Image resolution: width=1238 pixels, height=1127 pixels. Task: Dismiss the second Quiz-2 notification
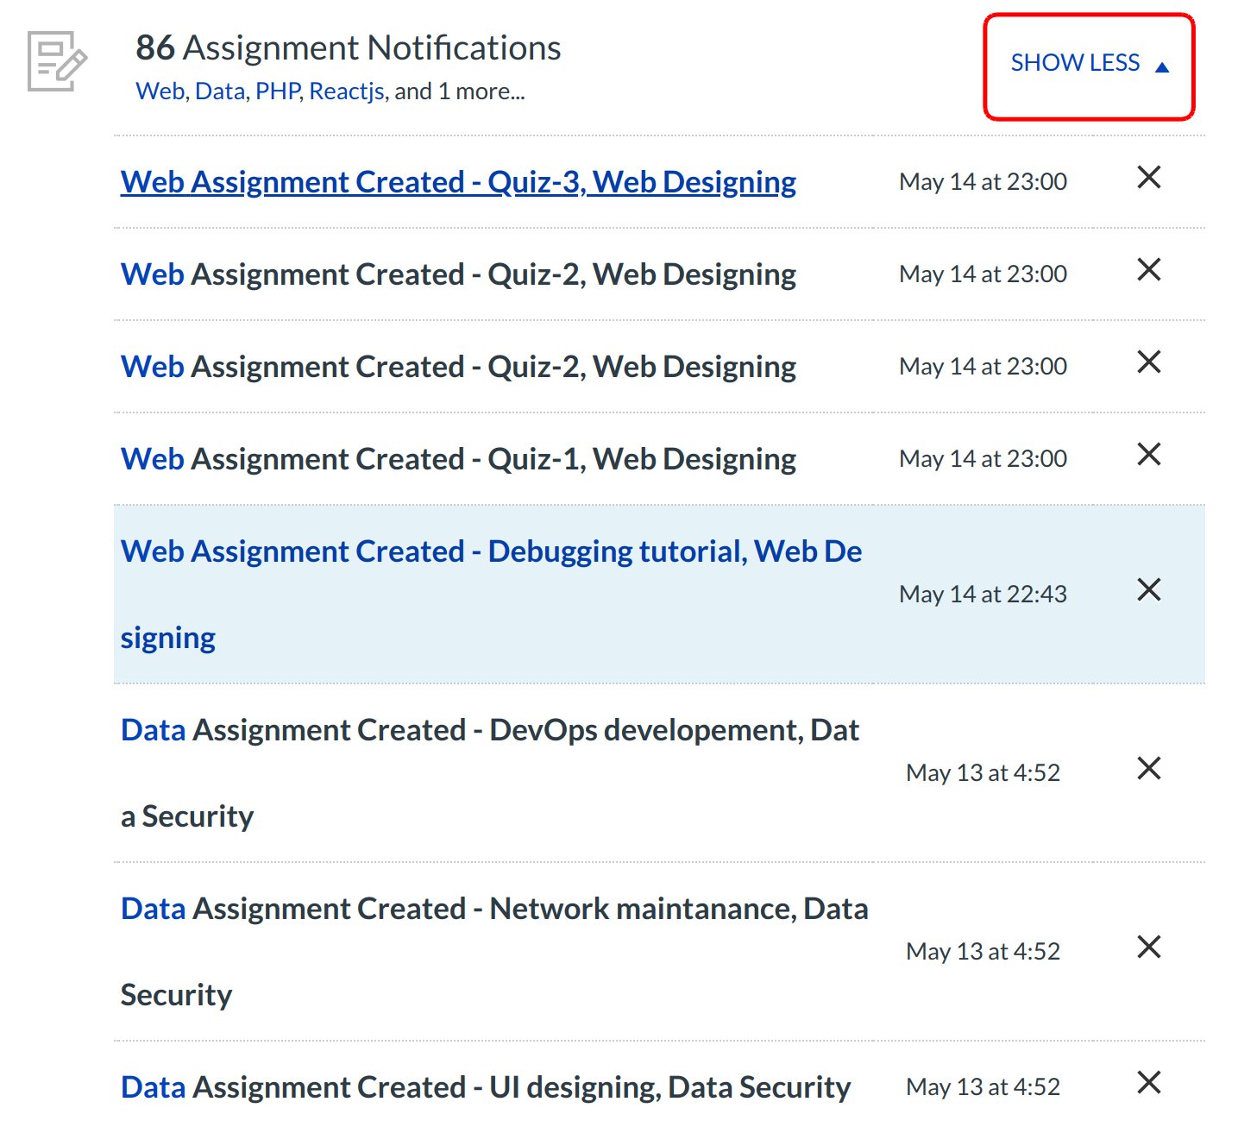[x=1148, y=362]
